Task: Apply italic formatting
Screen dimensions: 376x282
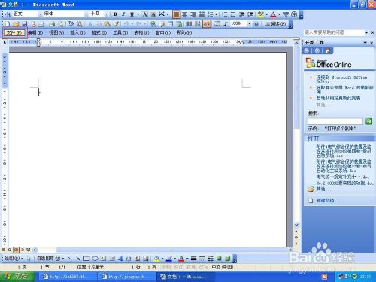Action: click(123, 14)
